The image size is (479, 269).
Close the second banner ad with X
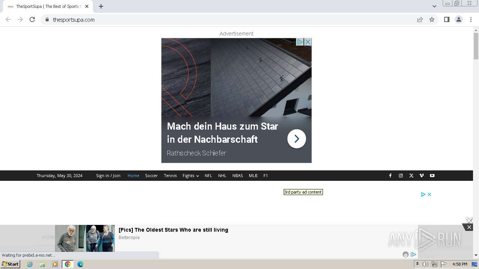pos(430,194)
